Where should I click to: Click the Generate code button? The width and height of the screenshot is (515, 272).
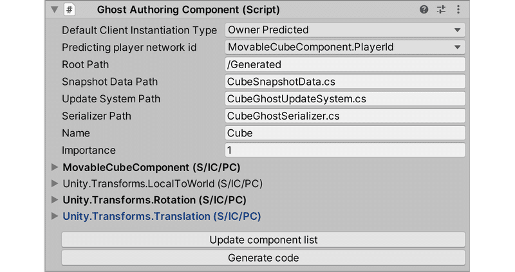[263, 258]
